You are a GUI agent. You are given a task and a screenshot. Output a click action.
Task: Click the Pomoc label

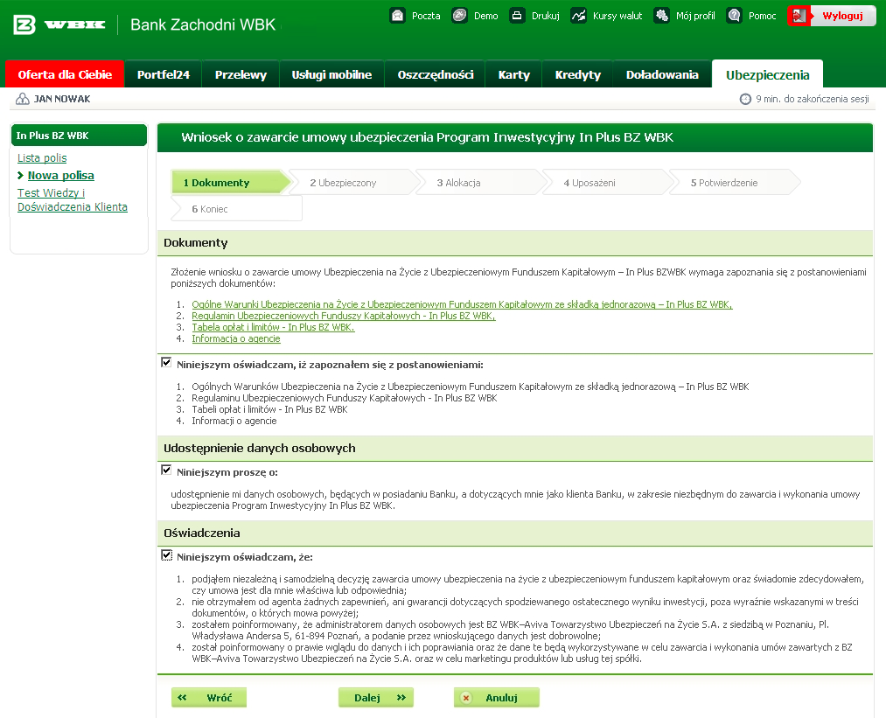763,16
